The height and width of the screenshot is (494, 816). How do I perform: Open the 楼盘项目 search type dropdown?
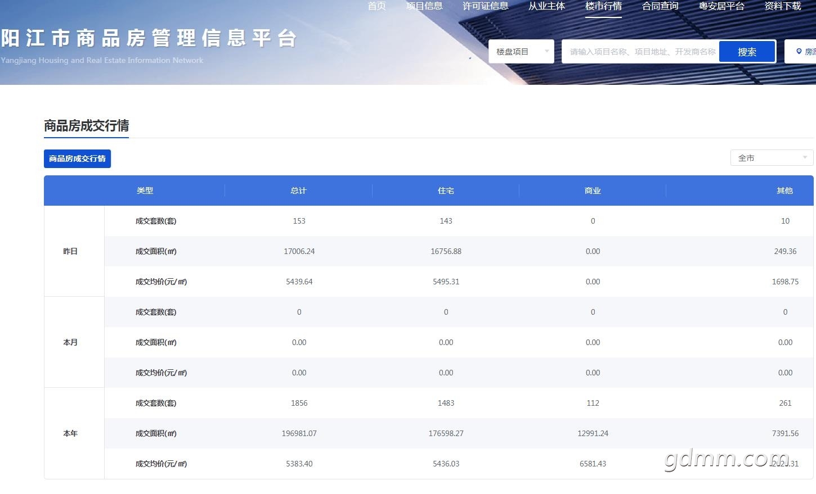click(521, 52)
